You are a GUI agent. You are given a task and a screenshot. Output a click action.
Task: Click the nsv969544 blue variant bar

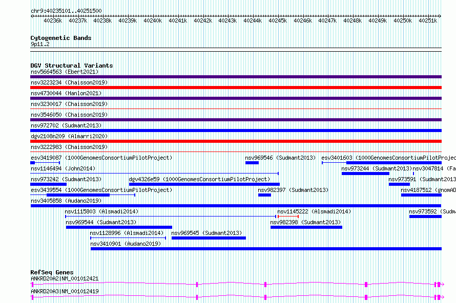click(x=119, y=227)
